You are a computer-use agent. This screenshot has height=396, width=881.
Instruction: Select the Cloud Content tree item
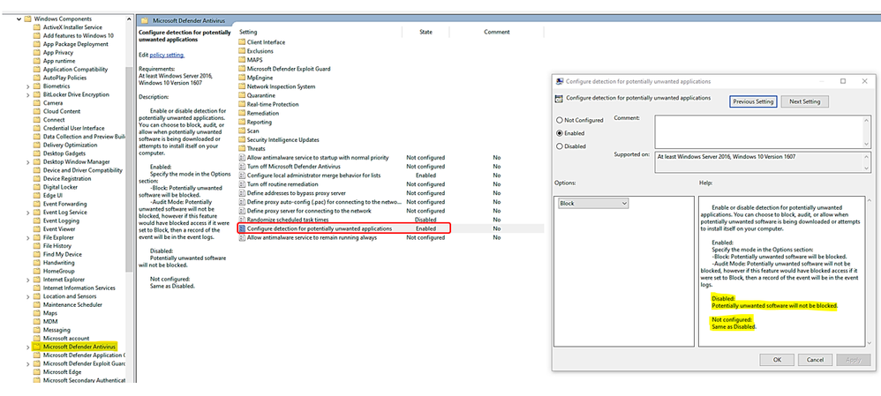62,111
